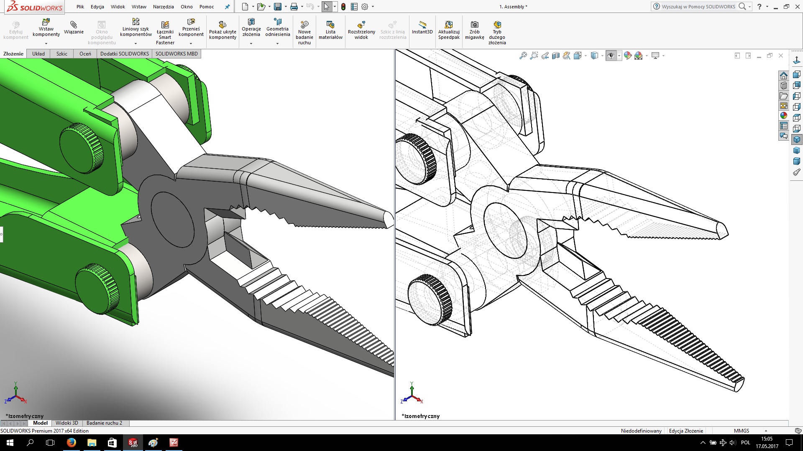Click Rozstrzelony widok icon
The image size is (803, 451).
[361, 25]
